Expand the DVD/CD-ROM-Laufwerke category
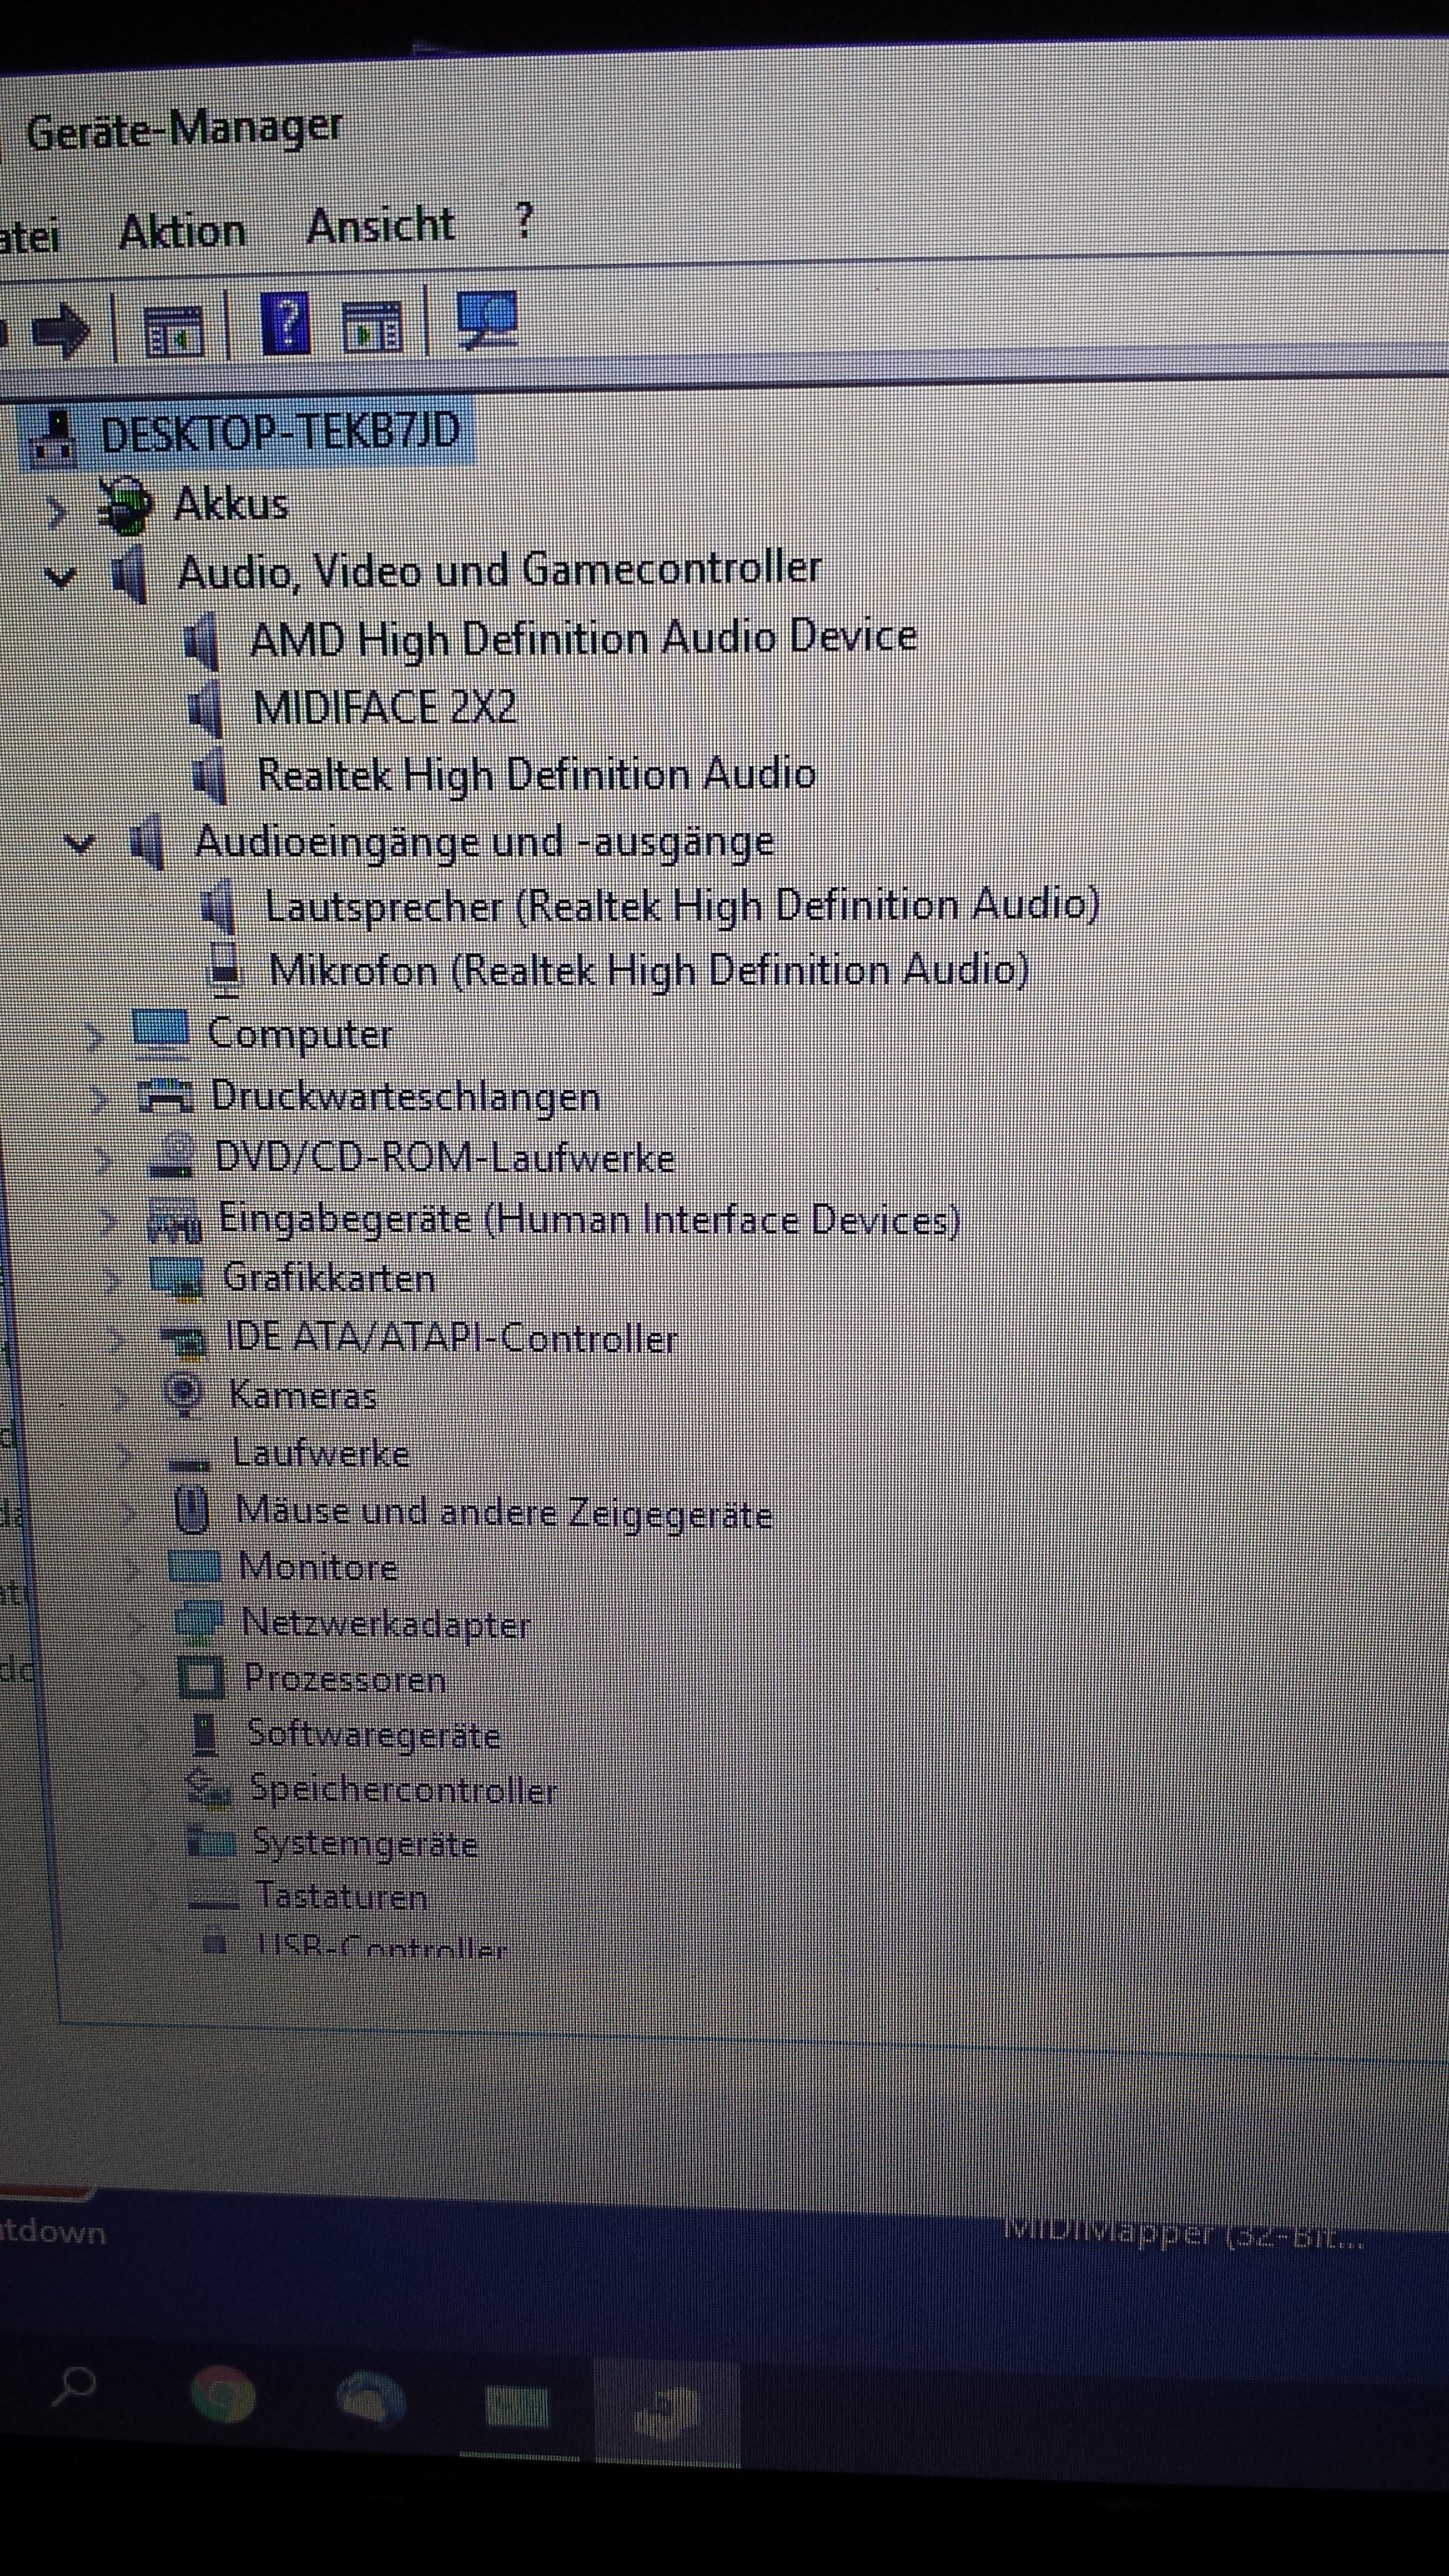1449x2576 pixels. 105,1161
